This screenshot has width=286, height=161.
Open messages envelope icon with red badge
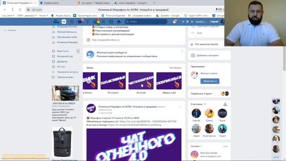point(80,22)
